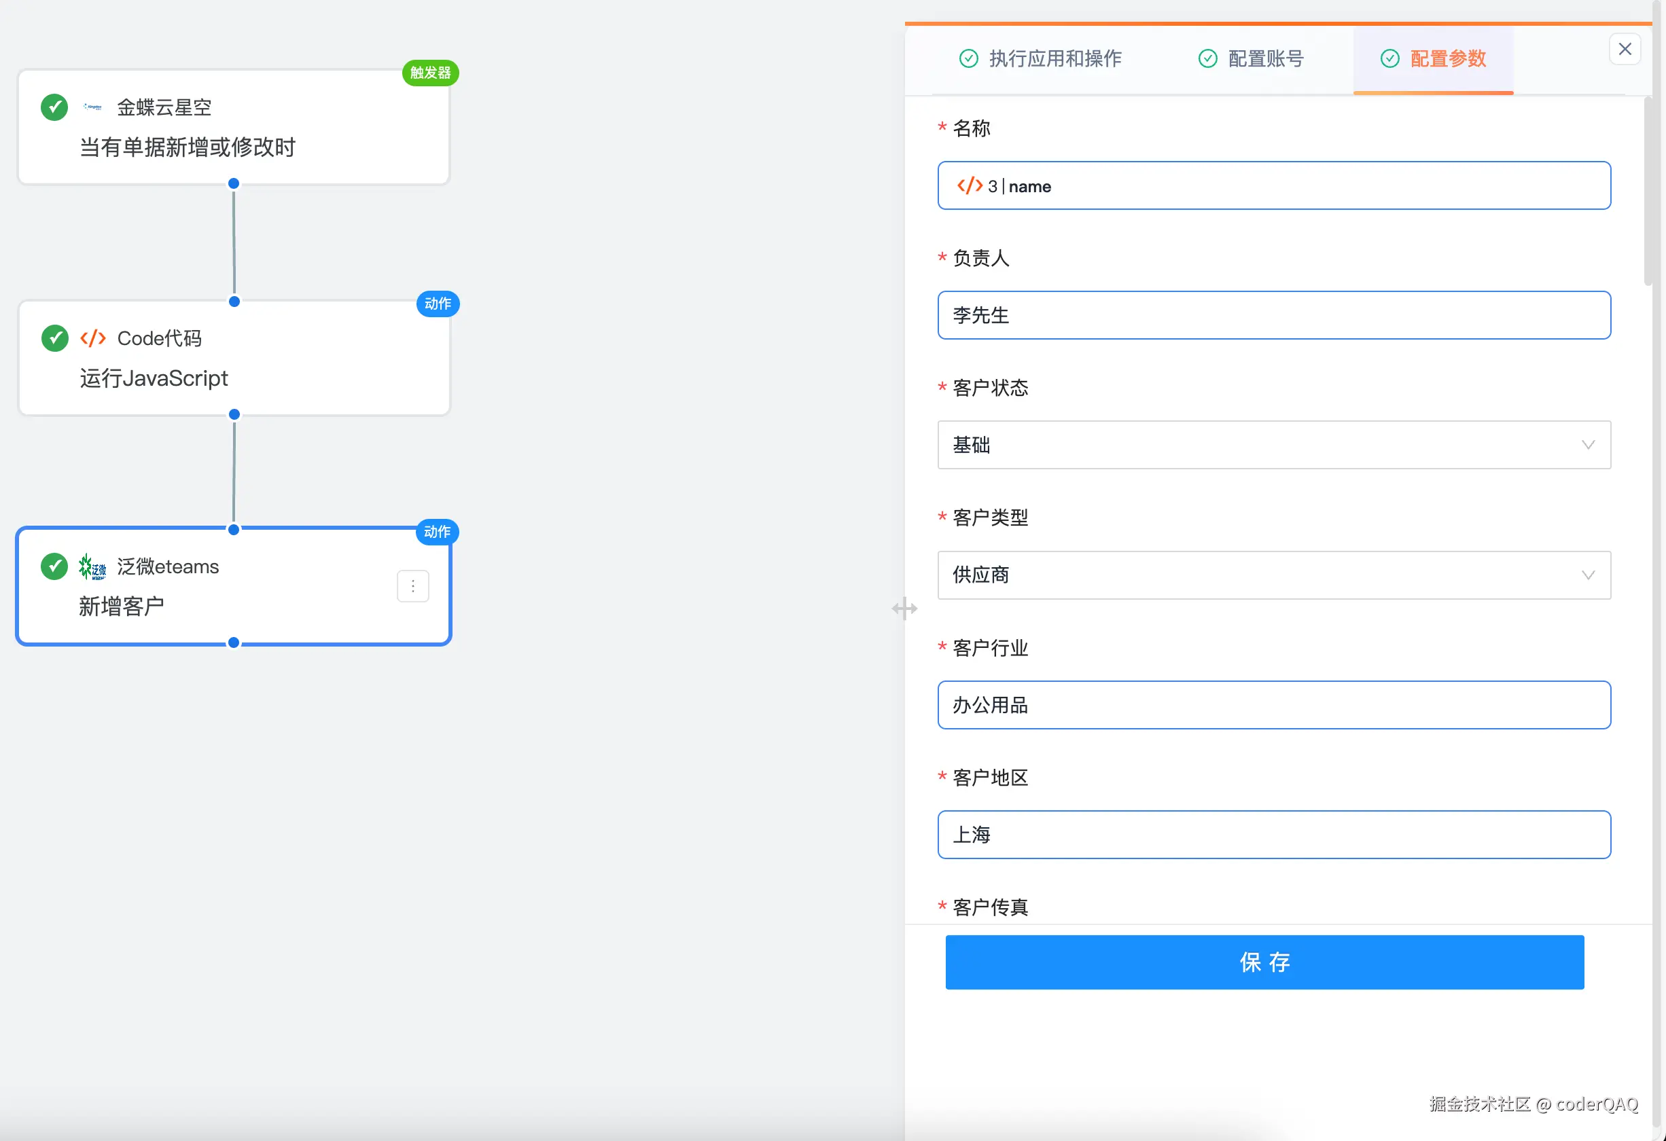Screen dimensions: 1666x1141
Task: Click the 负责人 input field with 李先生
Action: point(1273,315)
